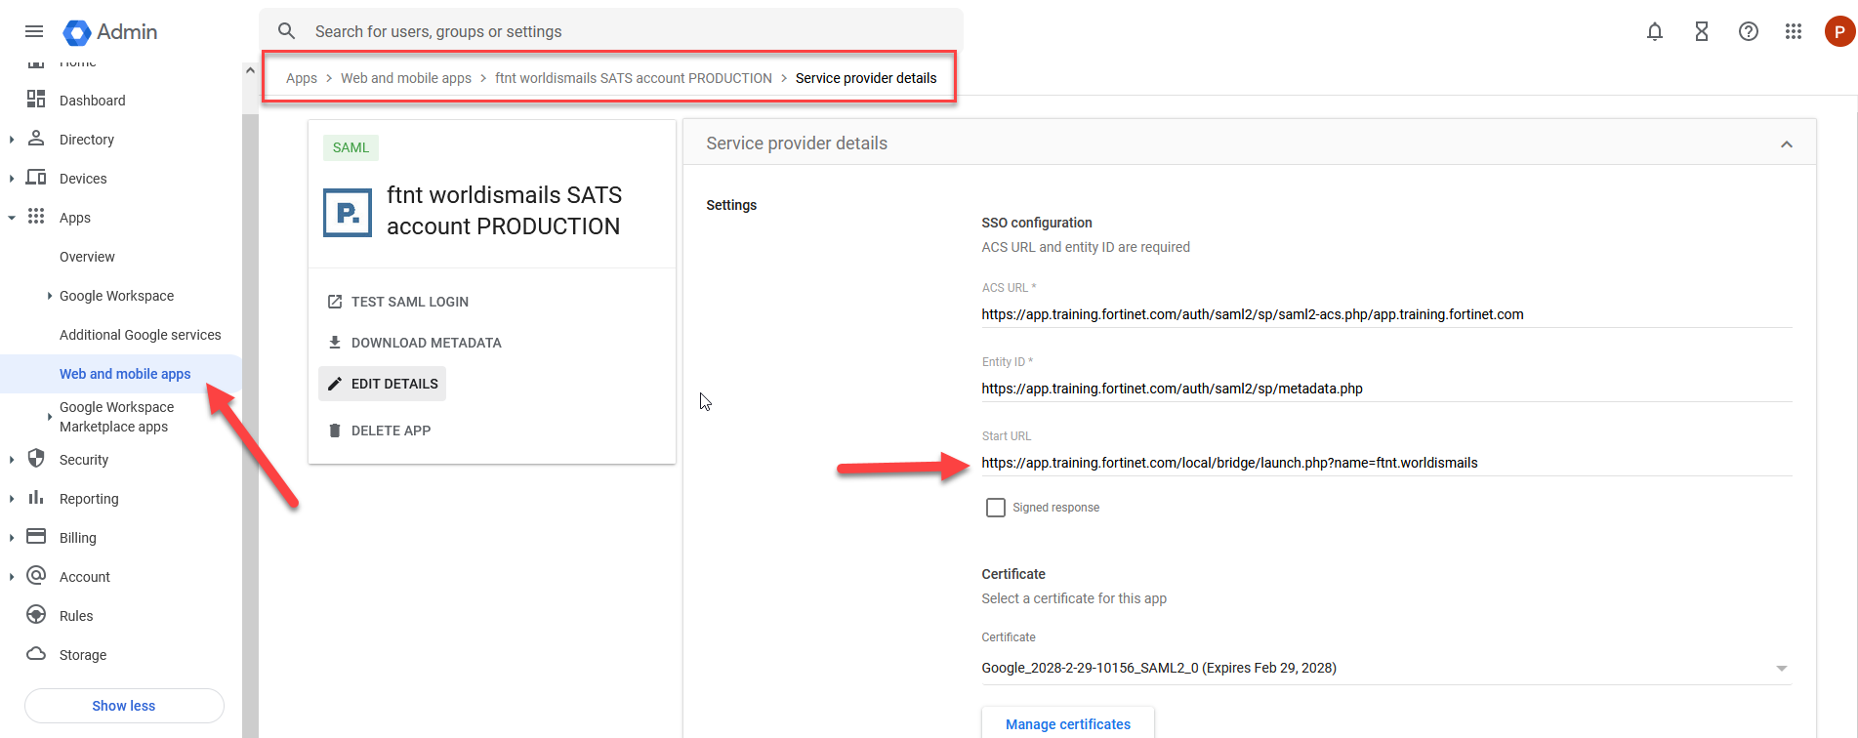The image size is (1858, 738).
Task: Click TEST SAML LOGIN
Action: point(398,302)
